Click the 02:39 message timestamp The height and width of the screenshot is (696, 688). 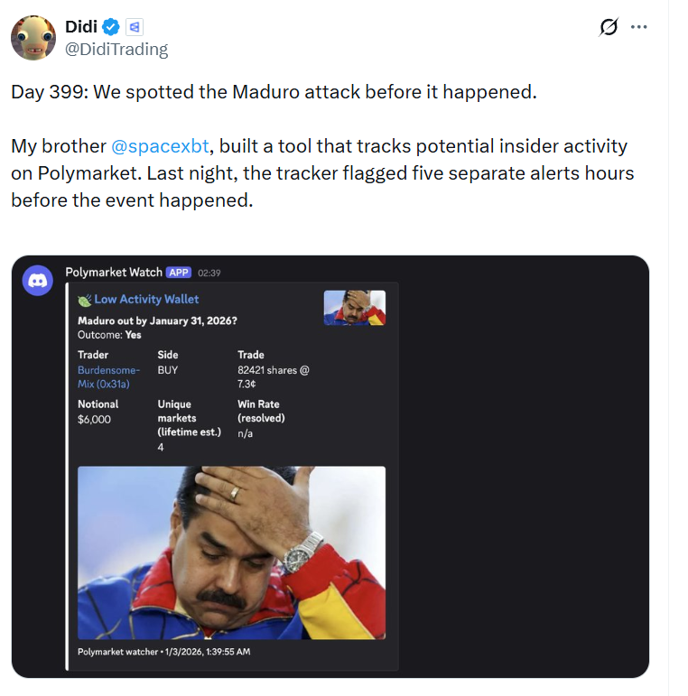coord(209,273)
